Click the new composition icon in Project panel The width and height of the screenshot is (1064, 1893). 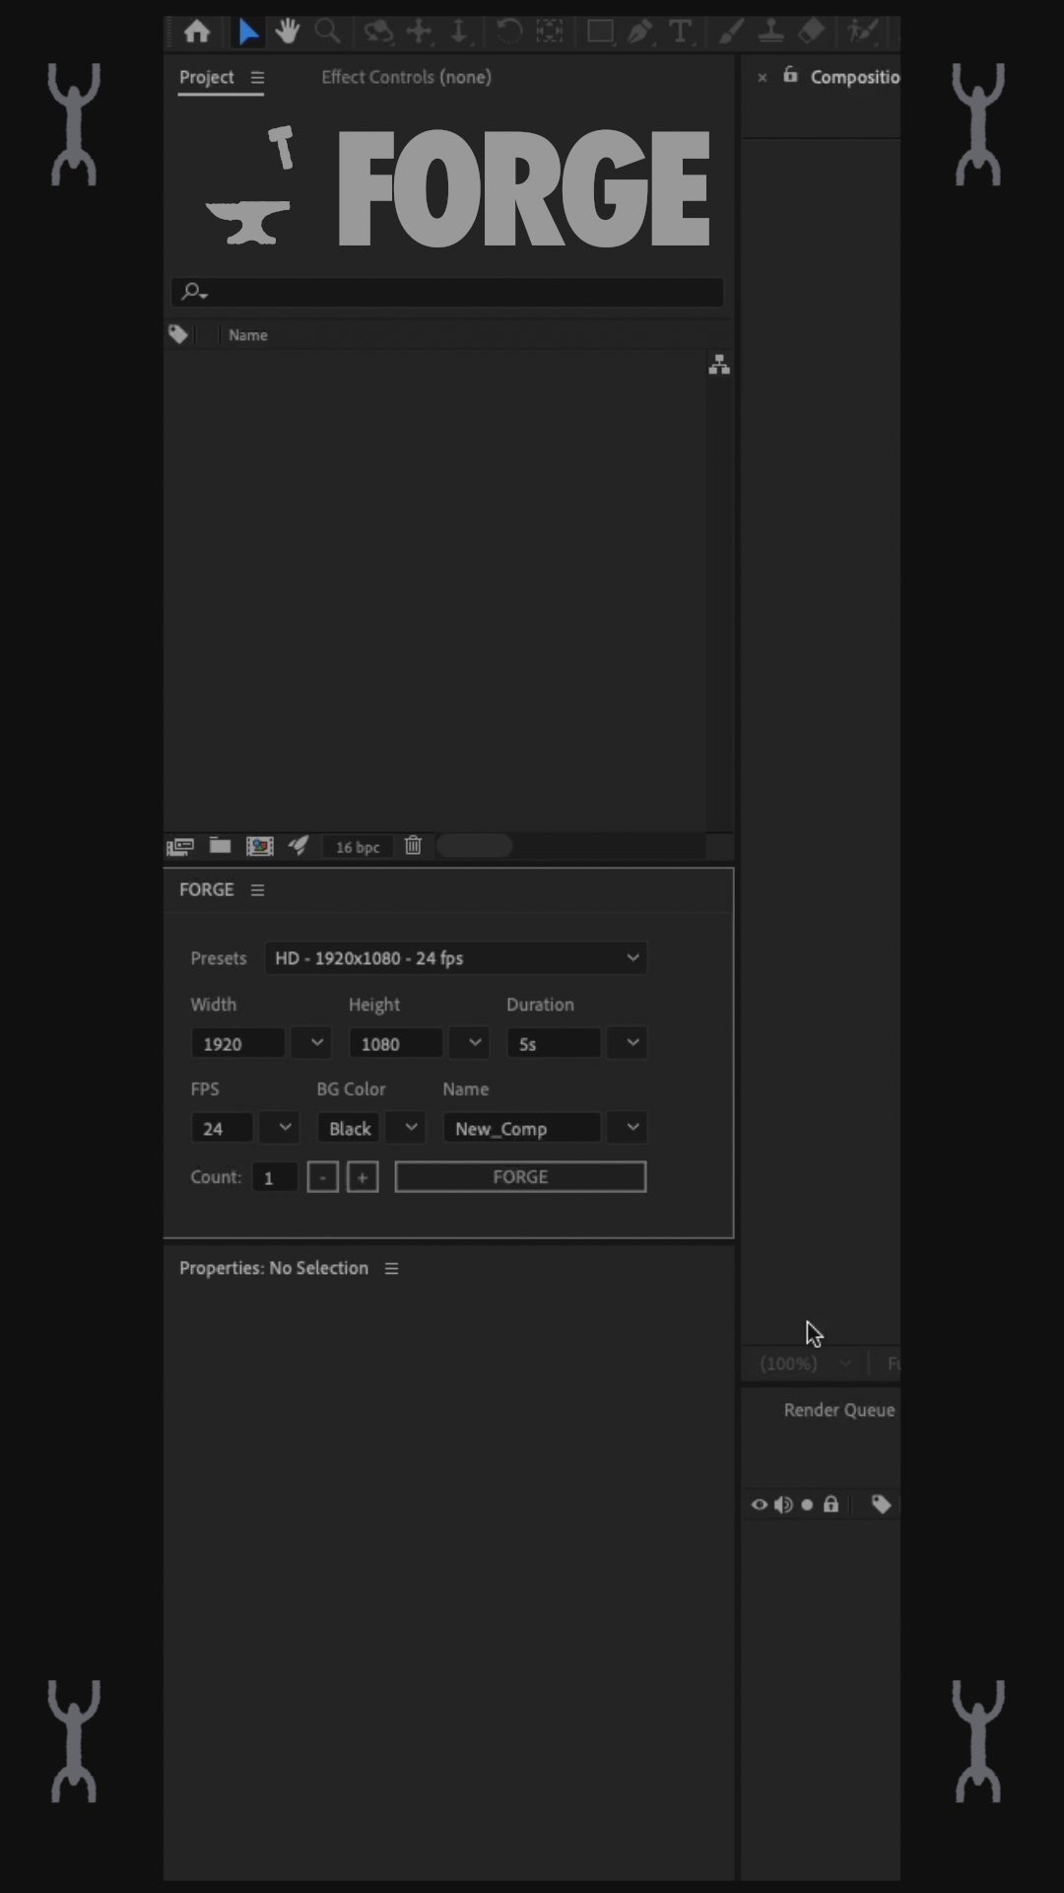(259, 846)
